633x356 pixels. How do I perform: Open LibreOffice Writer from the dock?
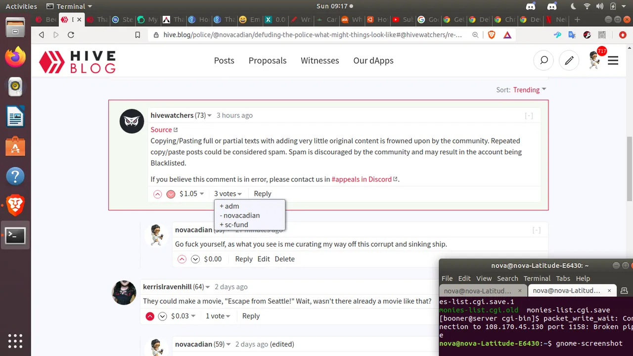15,117
